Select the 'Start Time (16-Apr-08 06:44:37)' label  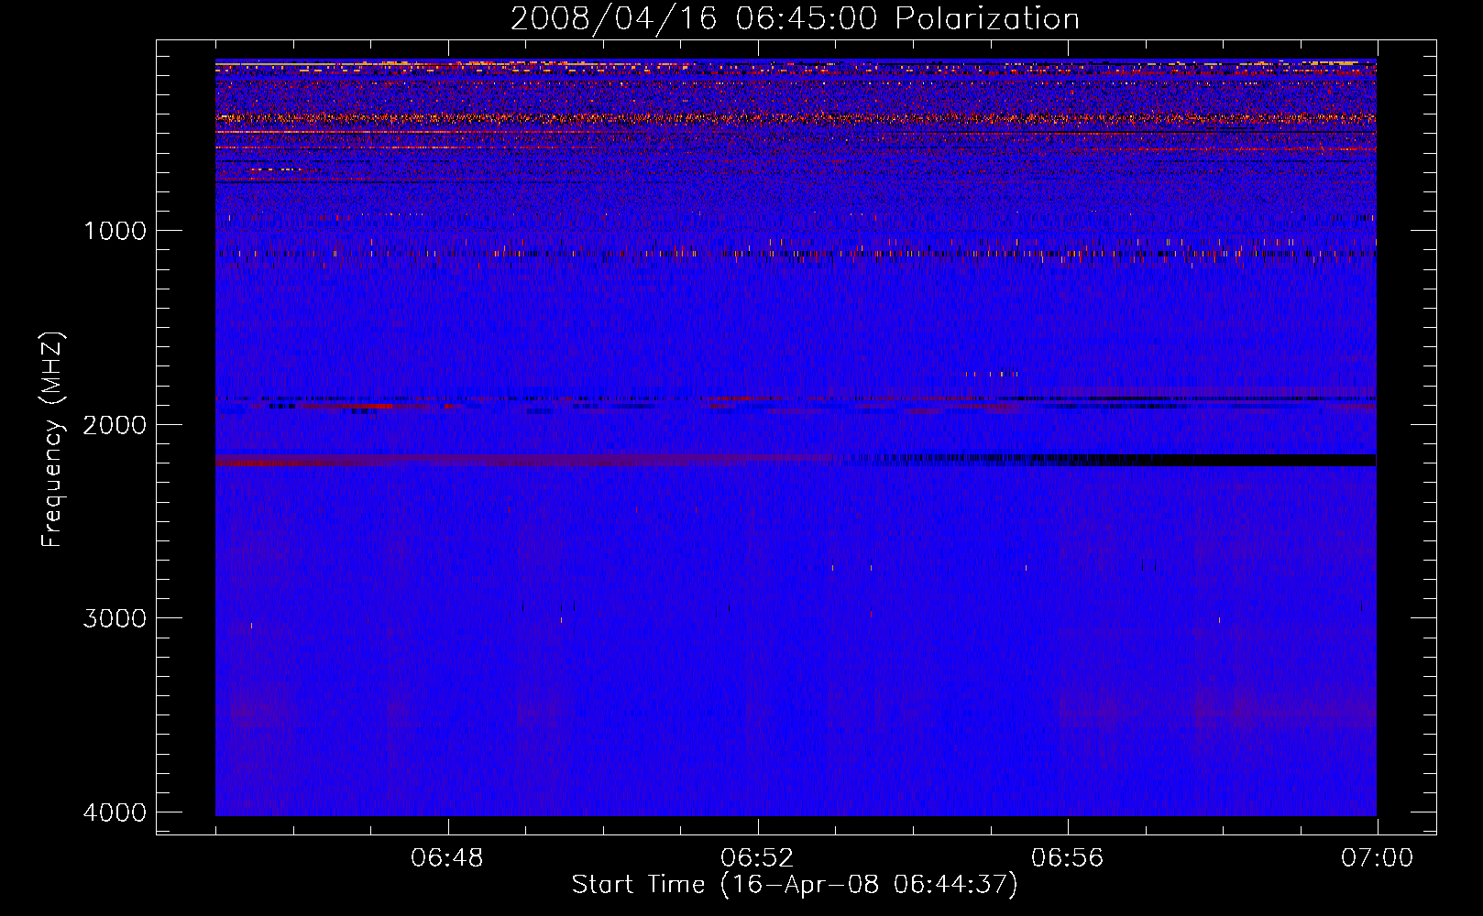[795, 885]
